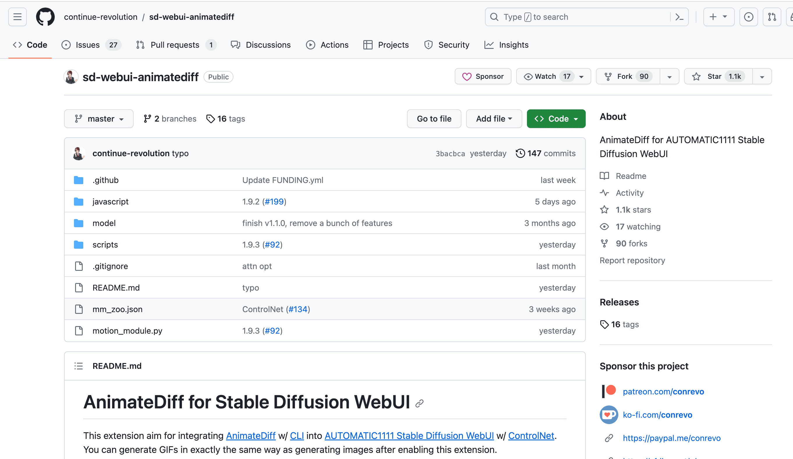Screen dimensions: 793x459
Task: Open the hamburger navigation menu
Action: (17, 17)
